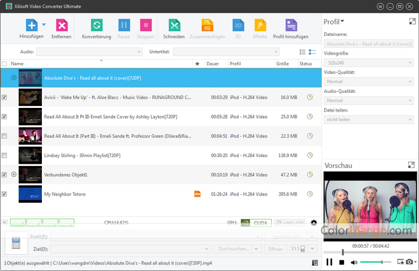
Task: Open the Datei teilen dropdown
Action: click(369, 119)
